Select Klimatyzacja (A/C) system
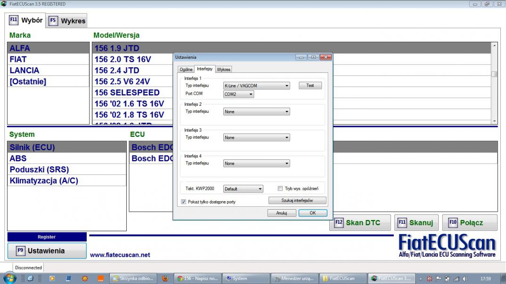Screen dimensions: 506x284 pos(67,181)
